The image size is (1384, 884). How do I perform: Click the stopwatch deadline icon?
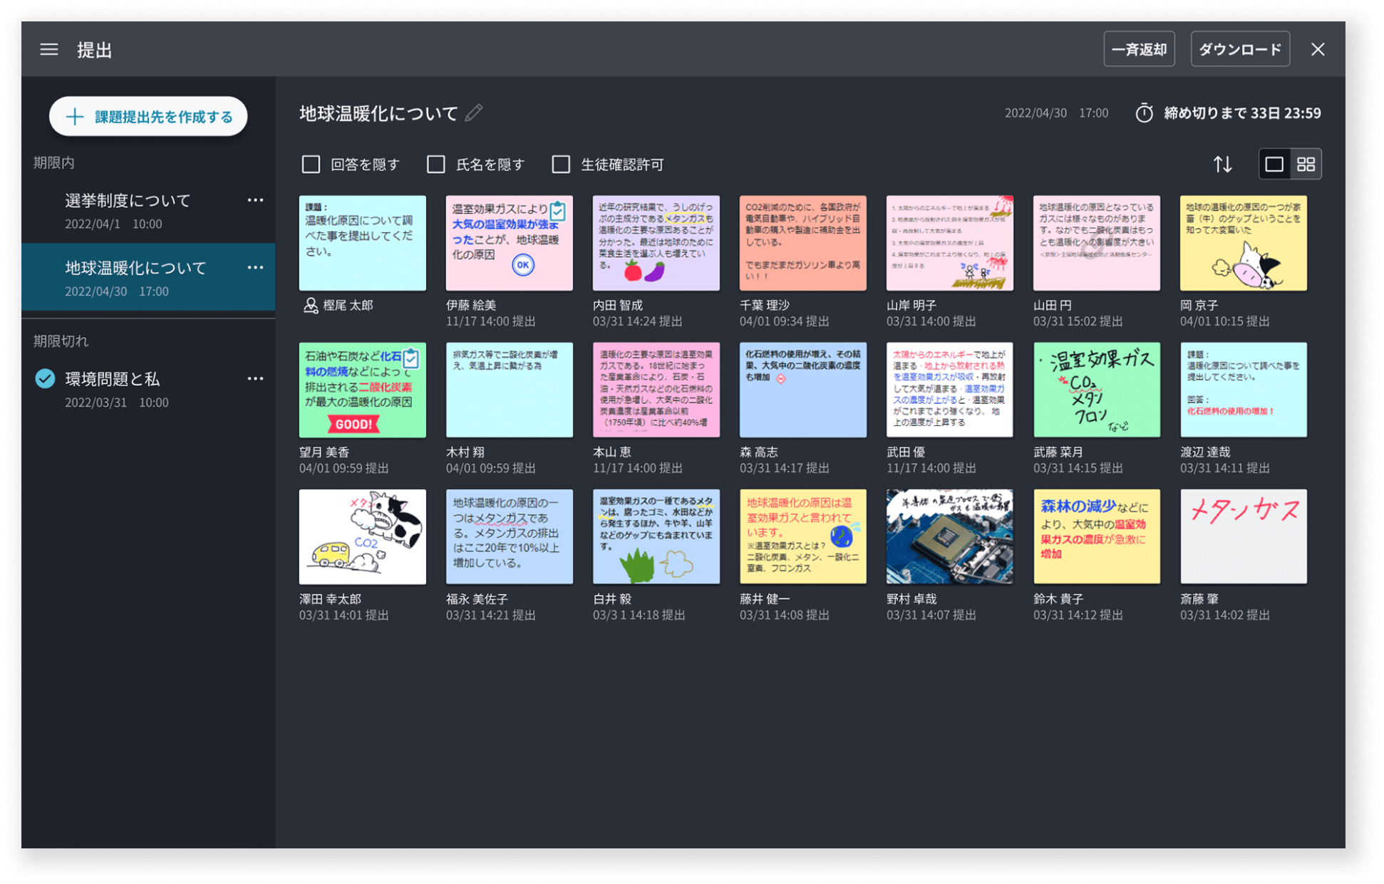(x=1145, y=113)
